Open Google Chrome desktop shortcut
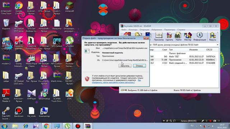230x129 pixels. pyautogui.click(x=19, y=8)
